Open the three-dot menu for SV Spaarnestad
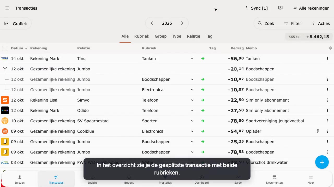 pos(327,121)
